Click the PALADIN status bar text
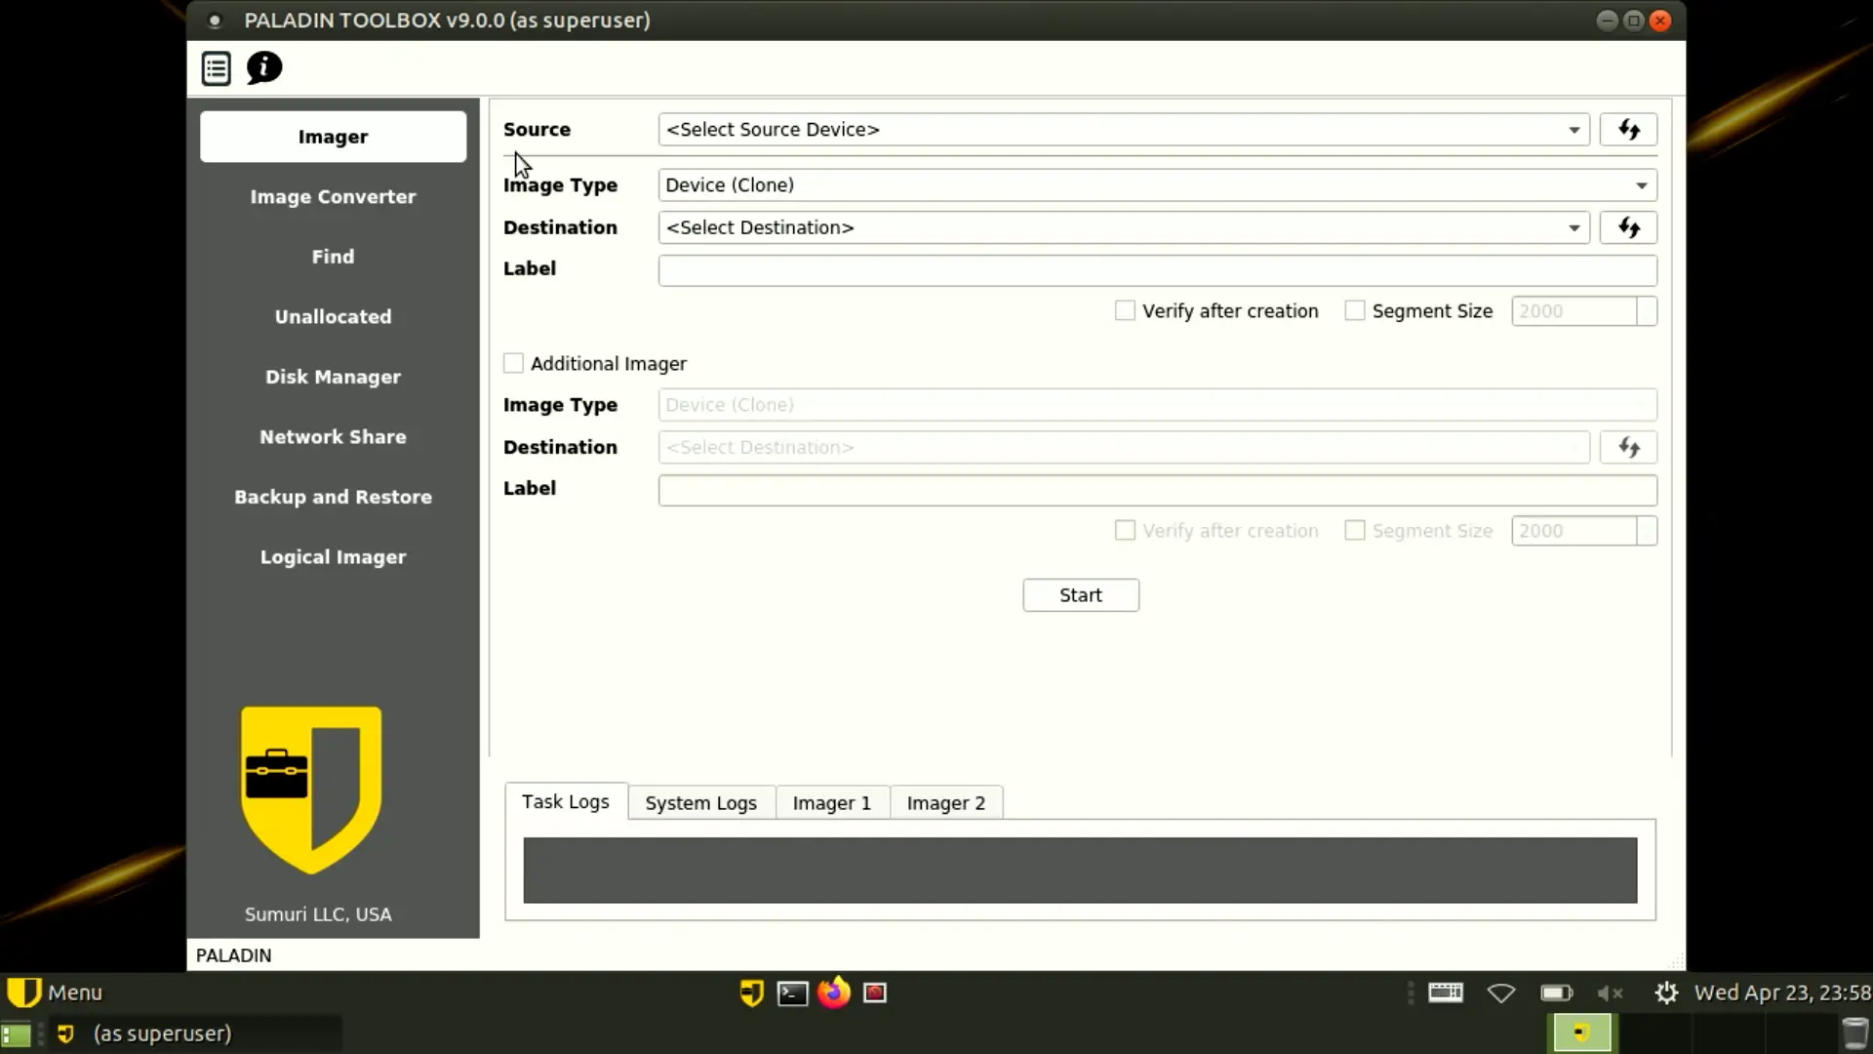The width and height of the screenshot is (1873, 1054). pos(234,955)
